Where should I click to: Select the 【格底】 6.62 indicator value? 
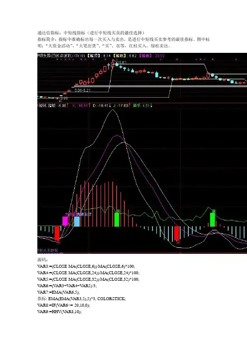(125, 56)
